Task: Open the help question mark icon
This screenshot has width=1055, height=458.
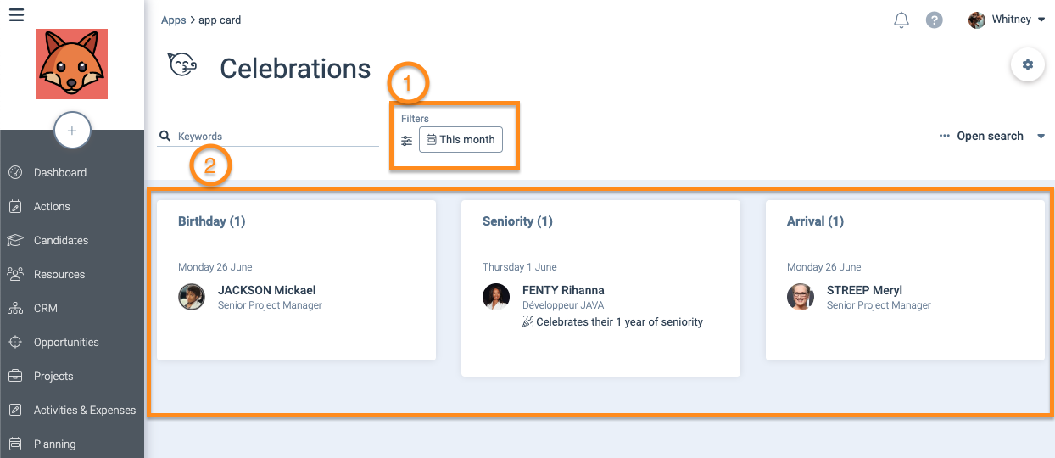Action: click(x=934, y=20)
